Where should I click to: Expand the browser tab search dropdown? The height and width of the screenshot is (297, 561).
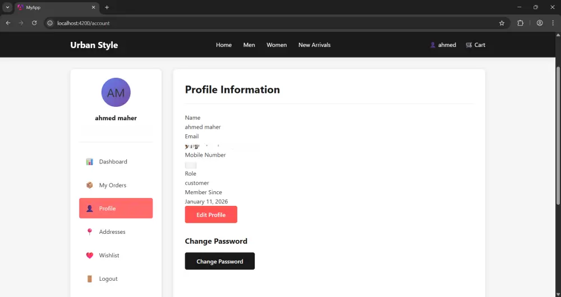7,7
